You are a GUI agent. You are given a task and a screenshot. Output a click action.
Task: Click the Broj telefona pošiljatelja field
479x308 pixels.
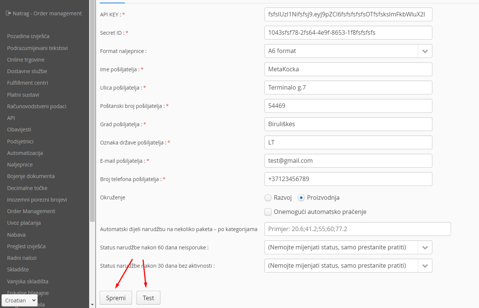pos(348,179)
